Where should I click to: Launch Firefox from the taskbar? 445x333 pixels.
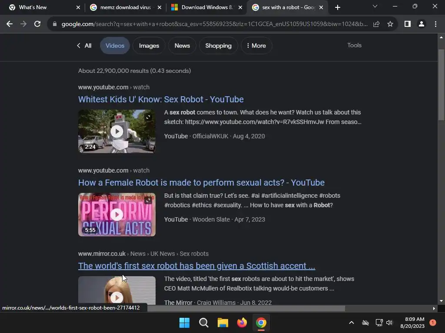pos(242,323)
